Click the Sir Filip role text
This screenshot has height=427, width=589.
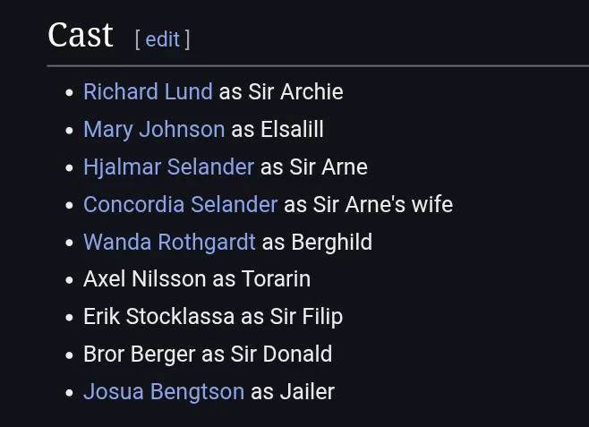coord(306,317)
